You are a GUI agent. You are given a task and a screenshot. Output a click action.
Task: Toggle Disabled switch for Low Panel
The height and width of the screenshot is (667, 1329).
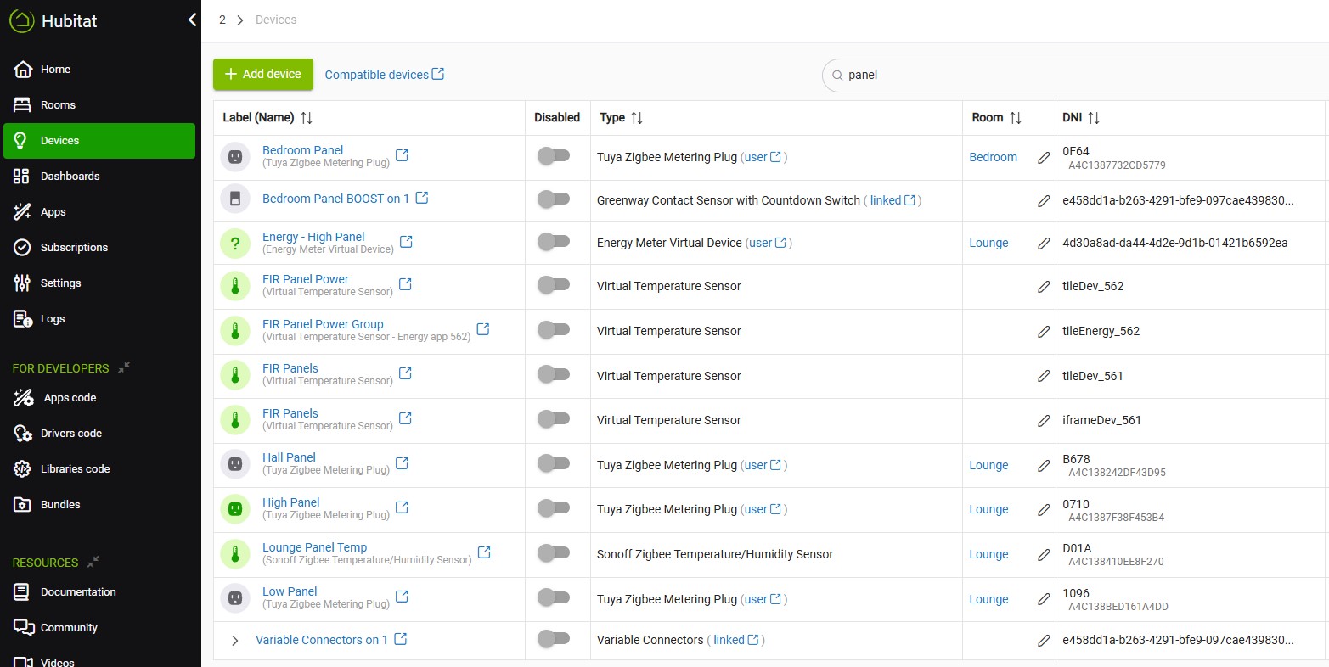coord(554,597)
